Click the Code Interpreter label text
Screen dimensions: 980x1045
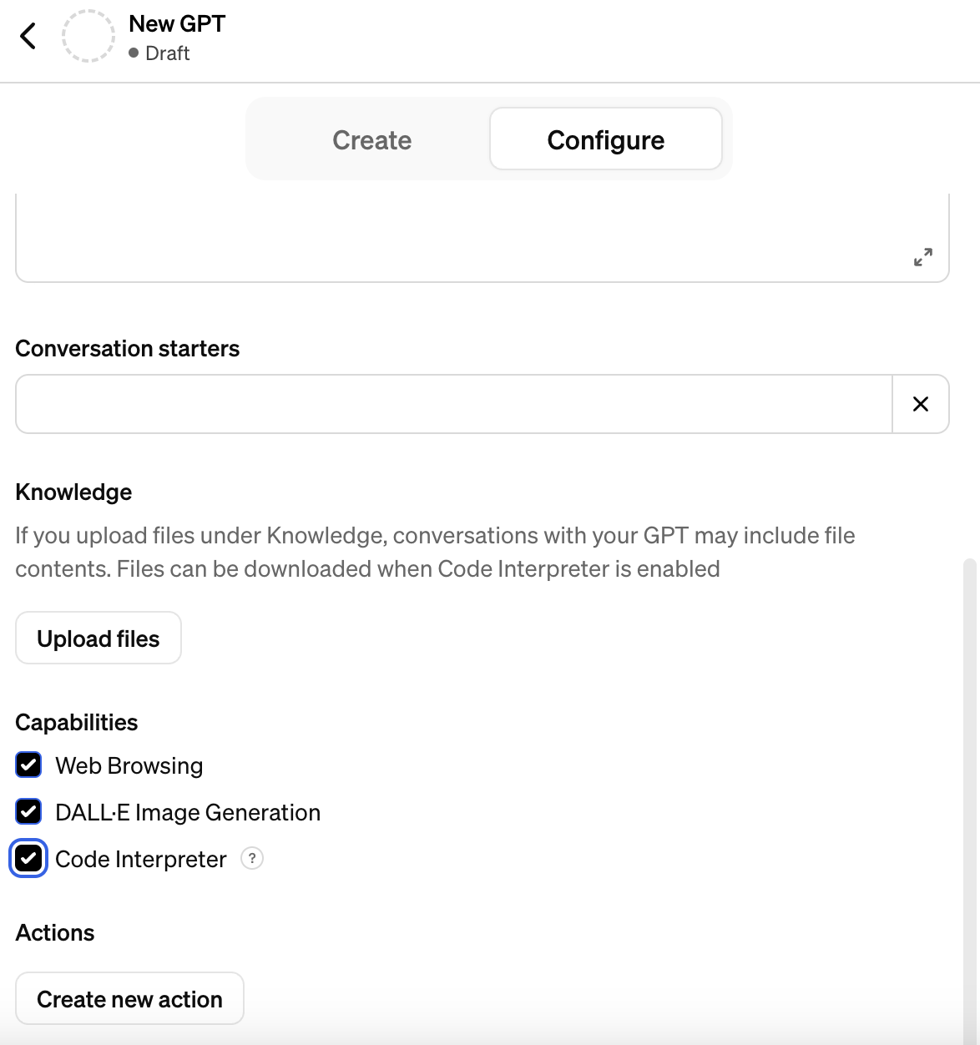pyautogui.click(x=141, y=859)
